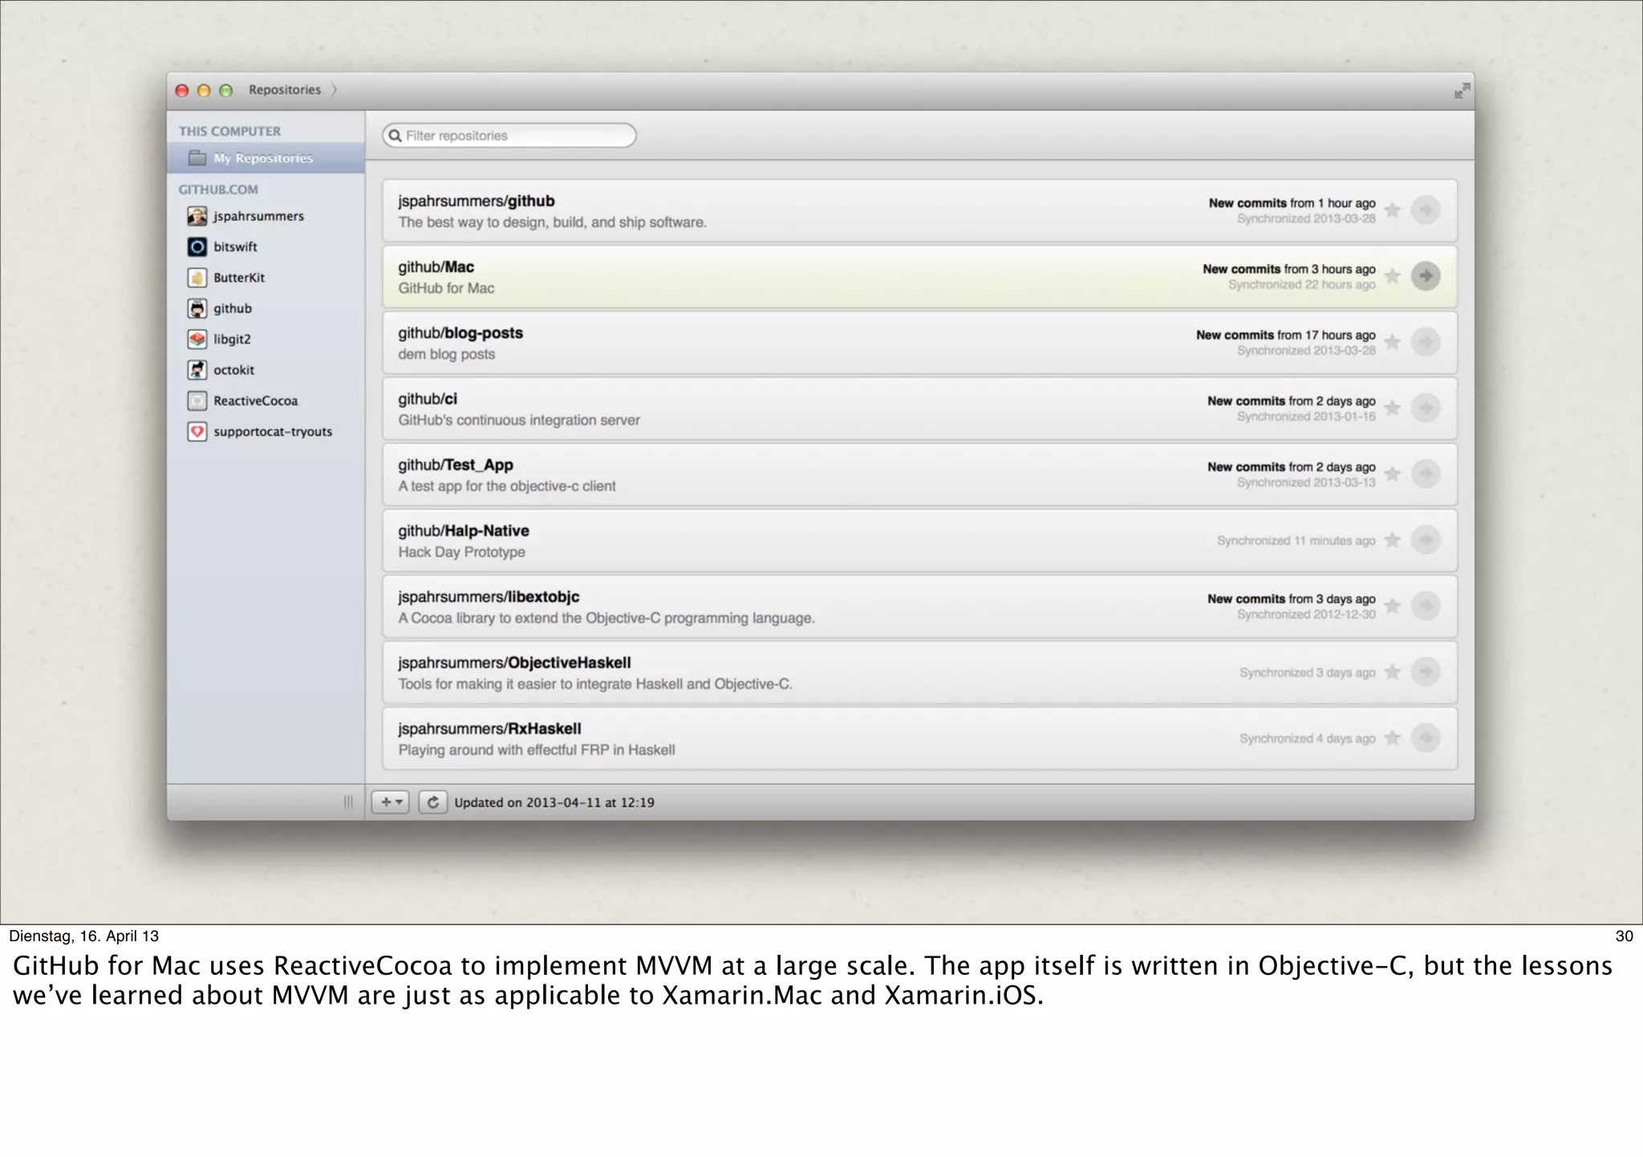Open jspahrsummers/RxHaskell with its arrow button
The width and height of the screenshot is (1643, 1157).
coord(1426,737)
